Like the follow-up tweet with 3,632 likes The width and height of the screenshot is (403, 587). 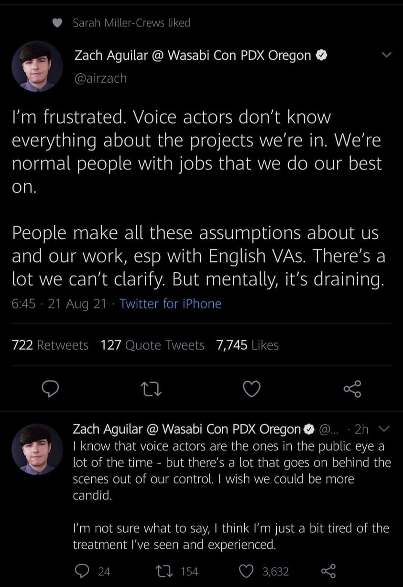pyautogui.click(x=247, y=571)
